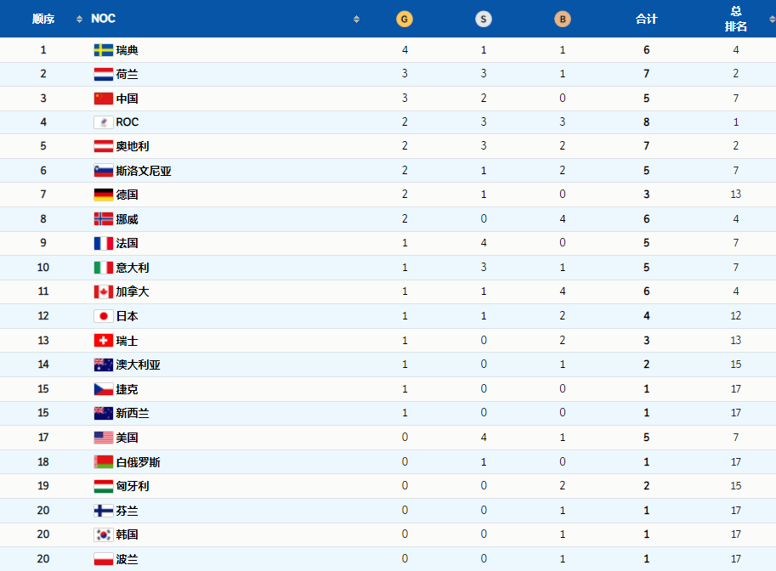Screen dimensions: 776x571
Task: Open the 斯洛文尼亚 country link
Action: click(144, 171)
